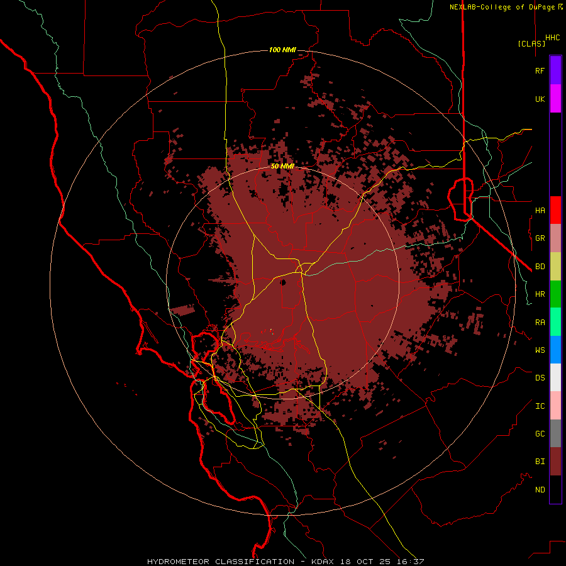Choose the white DS color swatch
Image resolution: width=566 pixels, height=566 pixels.
[555, 377]
